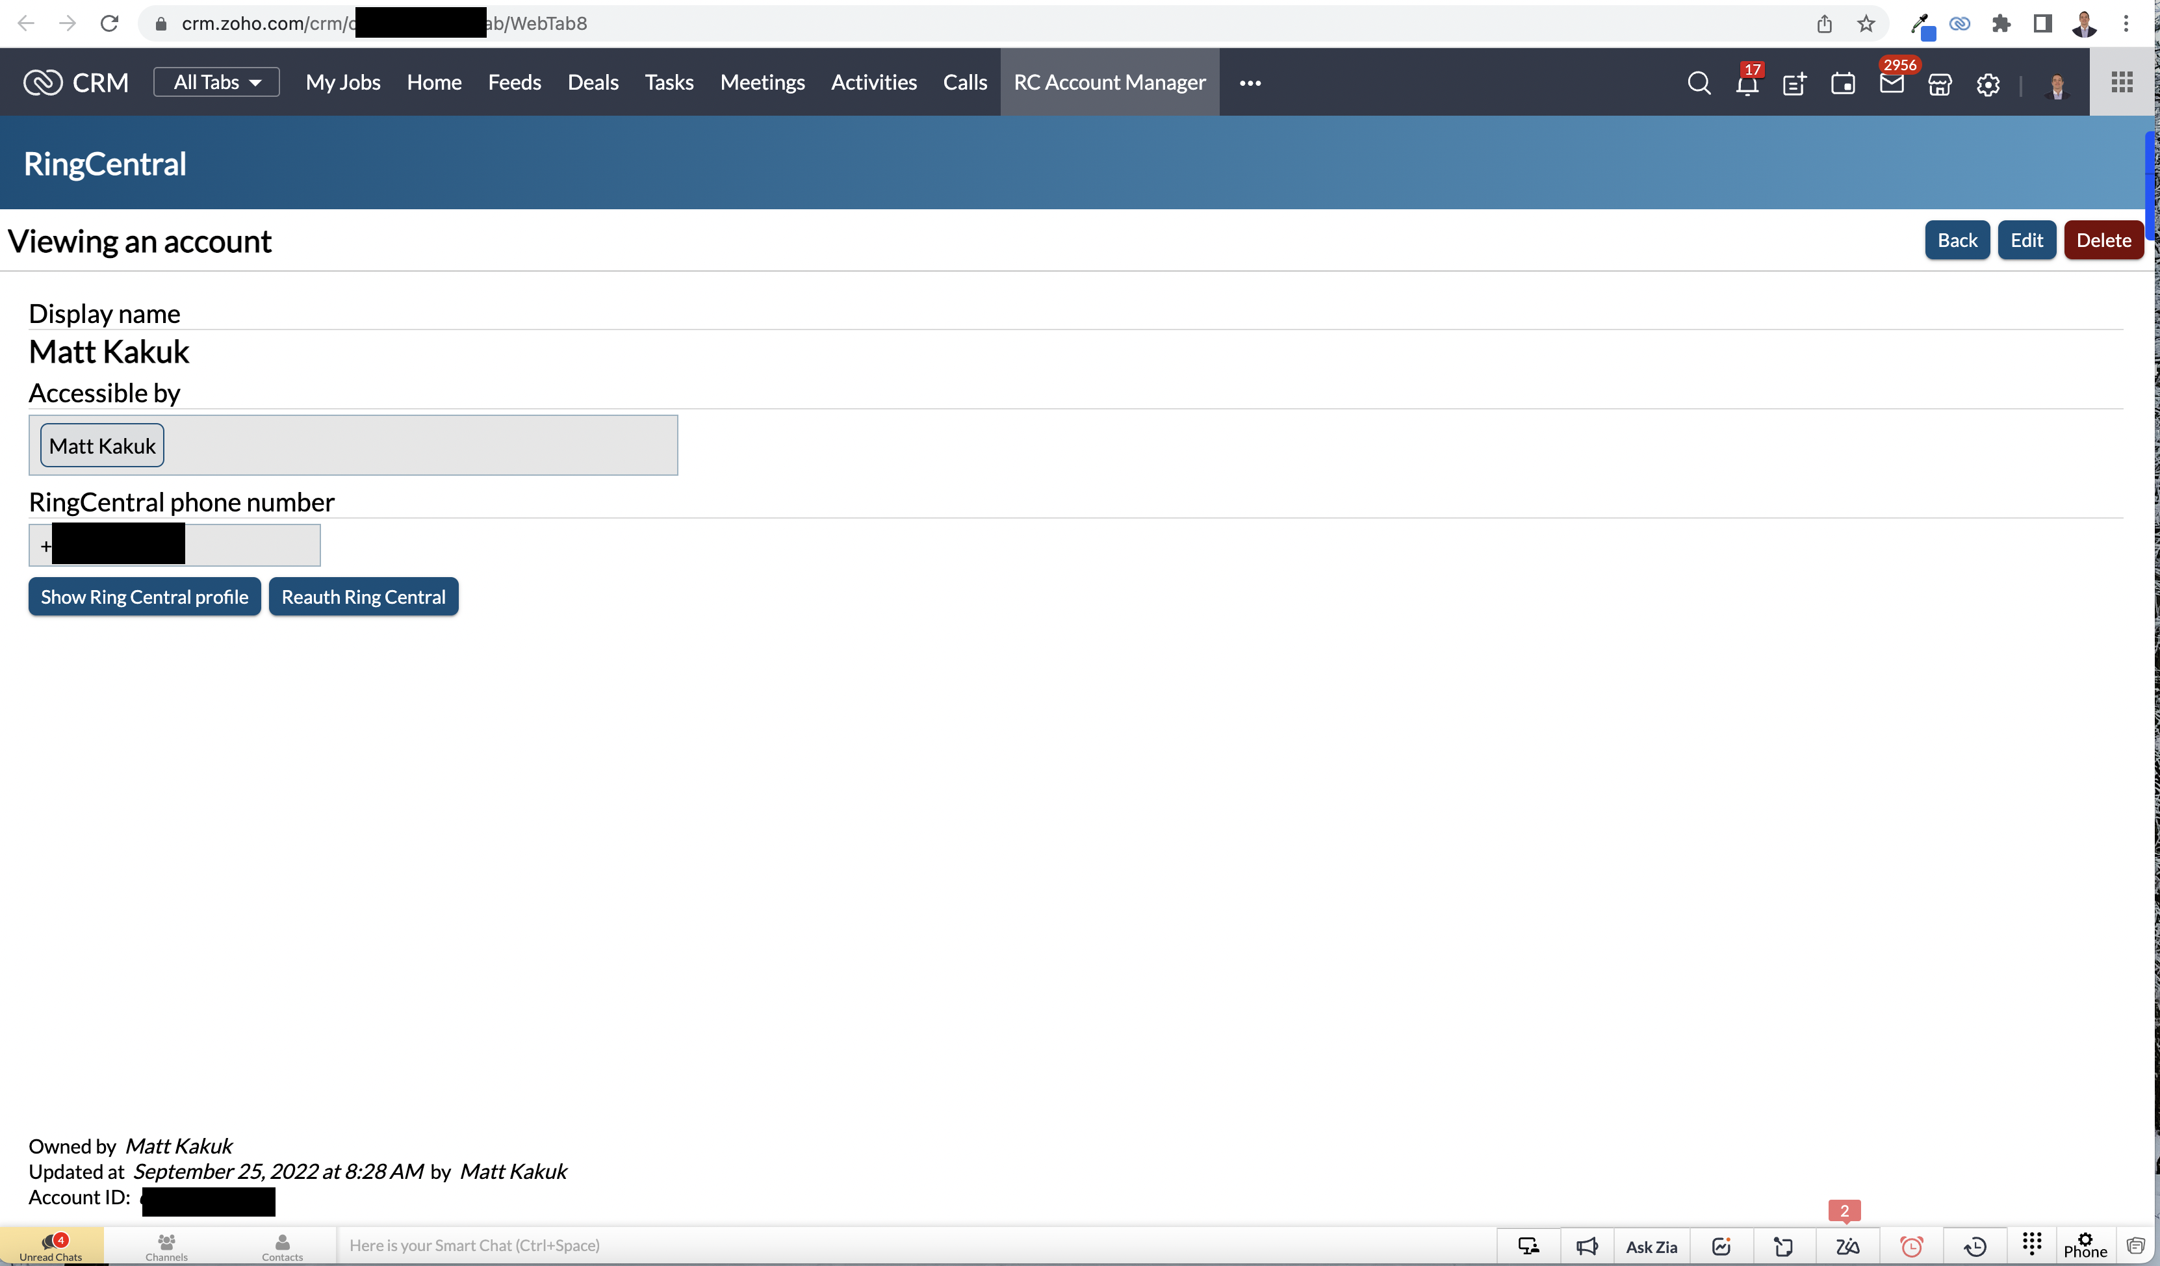Open the Meetings tab
Screen dimensions: 2160x1266
coord(762,83)
